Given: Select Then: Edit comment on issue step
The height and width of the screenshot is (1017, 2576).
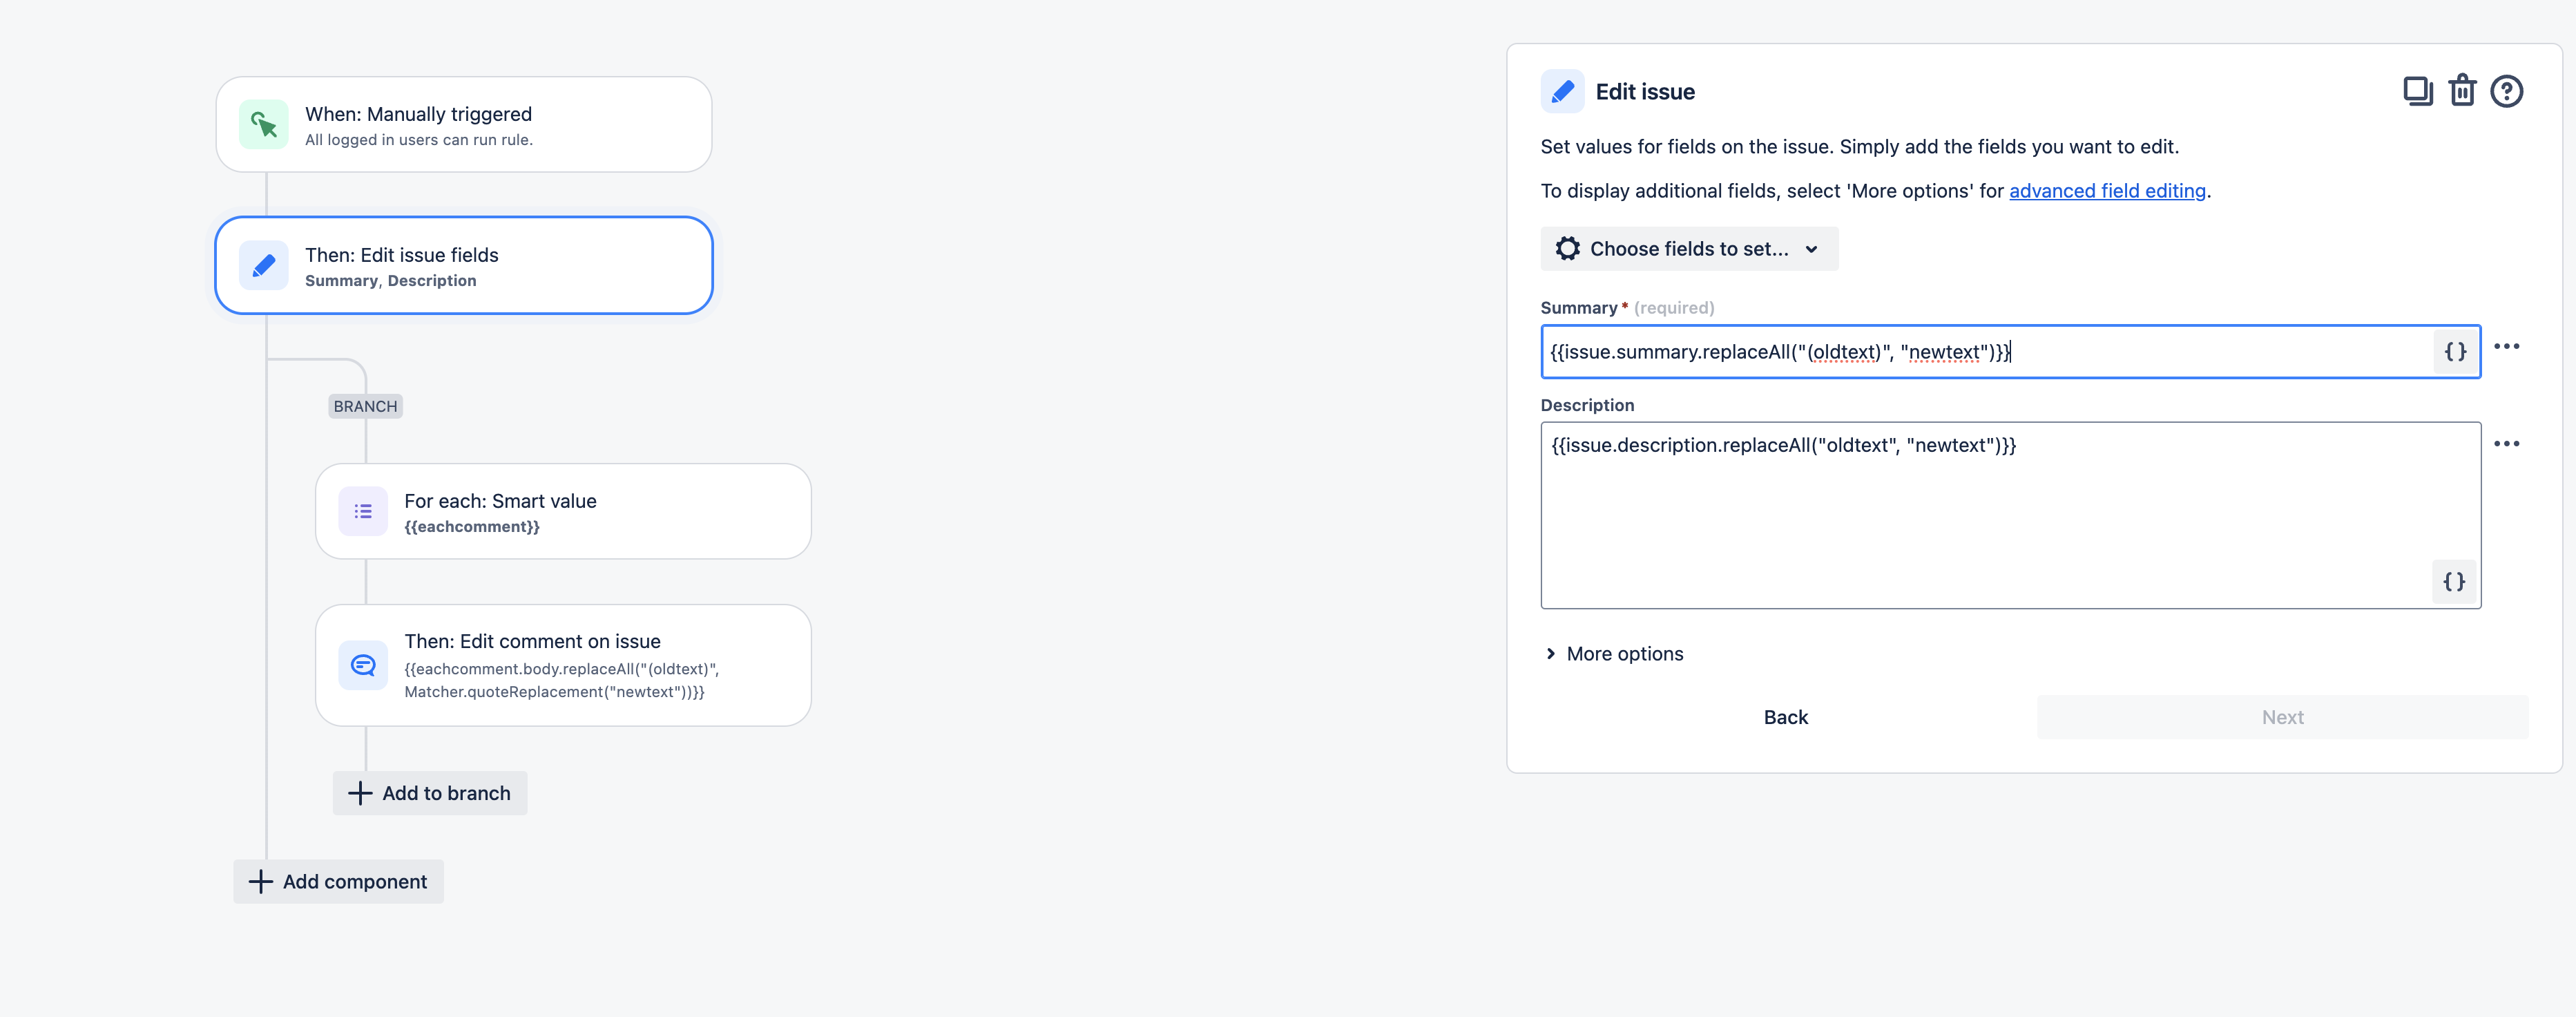Looking at the screenshot, I should (x=563, y=665).
